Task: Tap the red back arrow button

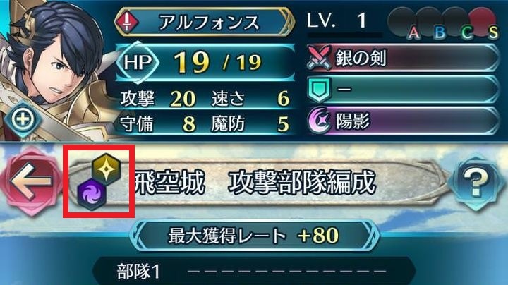Action: [32, 181]
